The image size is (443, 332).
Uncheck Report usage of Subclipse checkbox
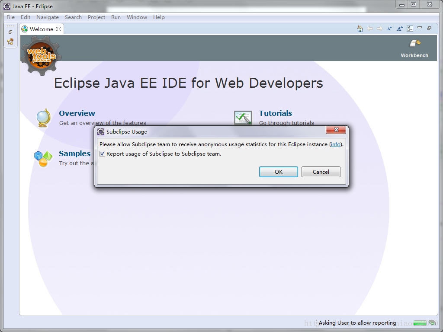click(x=102, y=154)
